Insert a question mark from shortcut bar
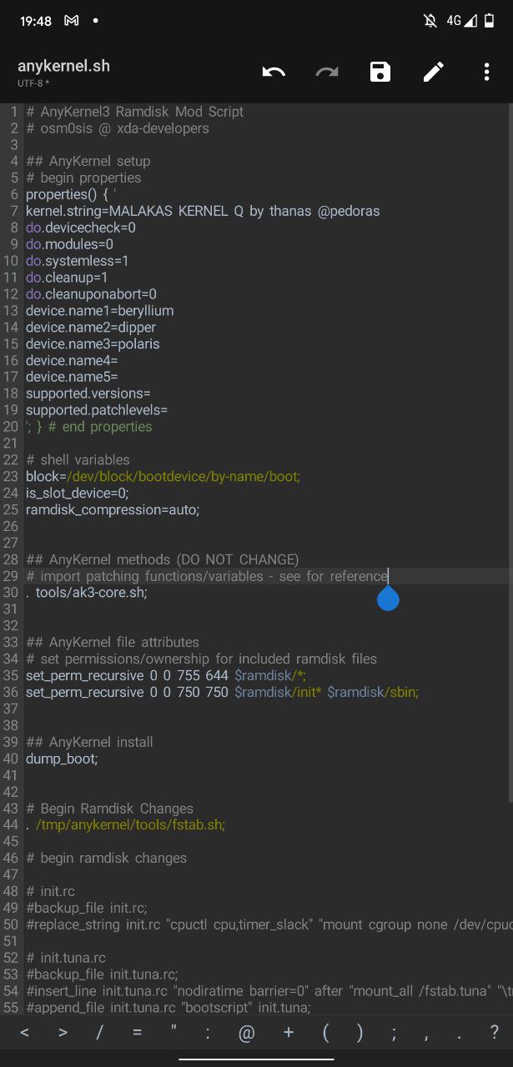 (x=495, y=1033)
